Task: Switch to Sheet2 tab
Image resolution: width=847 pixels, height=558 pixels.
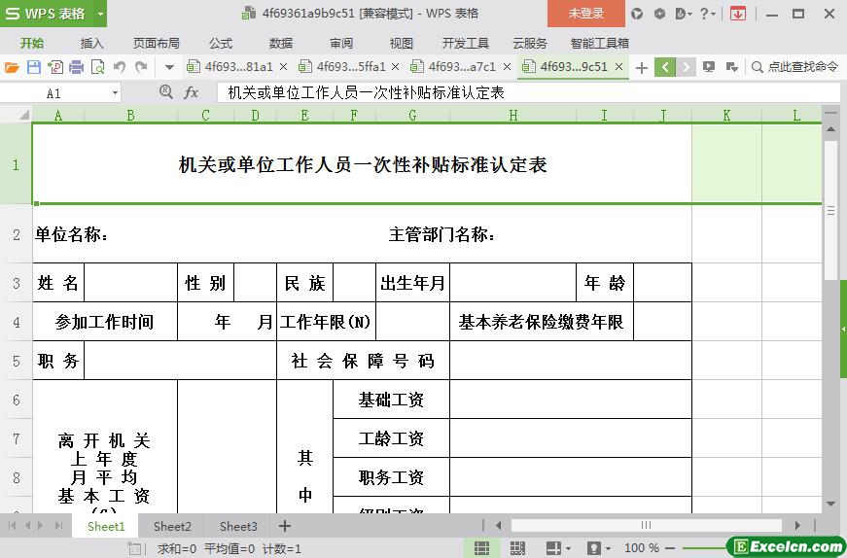Action: click(x=172, y=526)
